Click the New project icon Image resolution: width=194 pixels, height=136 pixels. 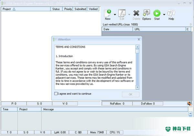point(108,13)
